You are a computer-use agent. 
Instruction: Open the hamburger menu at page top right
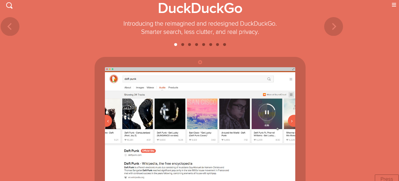coord(394,5)
